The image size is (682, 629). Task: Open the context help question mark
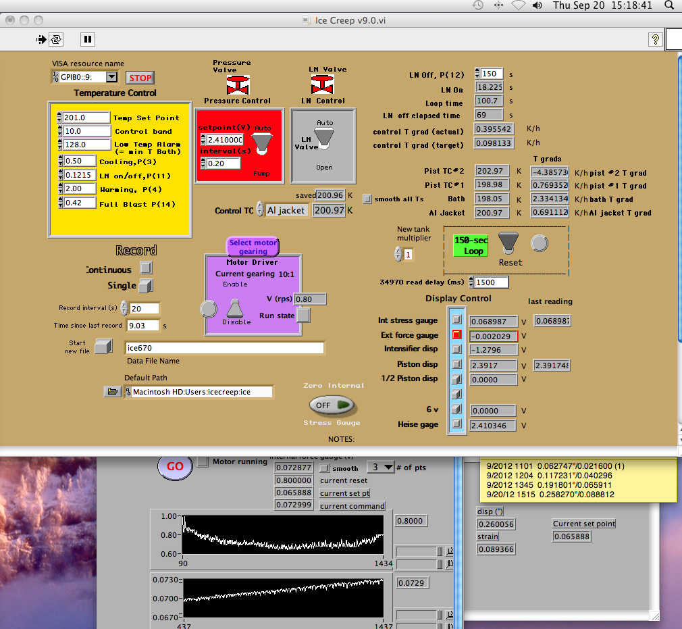point(654,39)
